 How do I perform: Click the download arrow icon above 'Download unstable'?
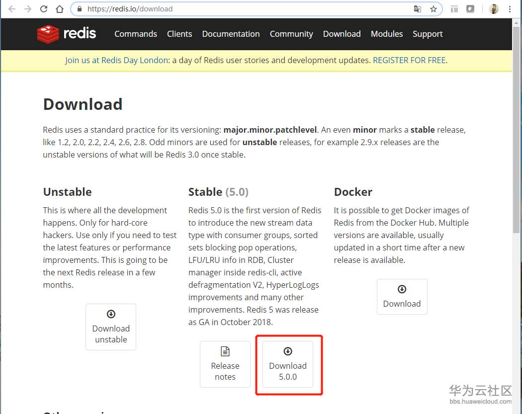tap(111, 314)
